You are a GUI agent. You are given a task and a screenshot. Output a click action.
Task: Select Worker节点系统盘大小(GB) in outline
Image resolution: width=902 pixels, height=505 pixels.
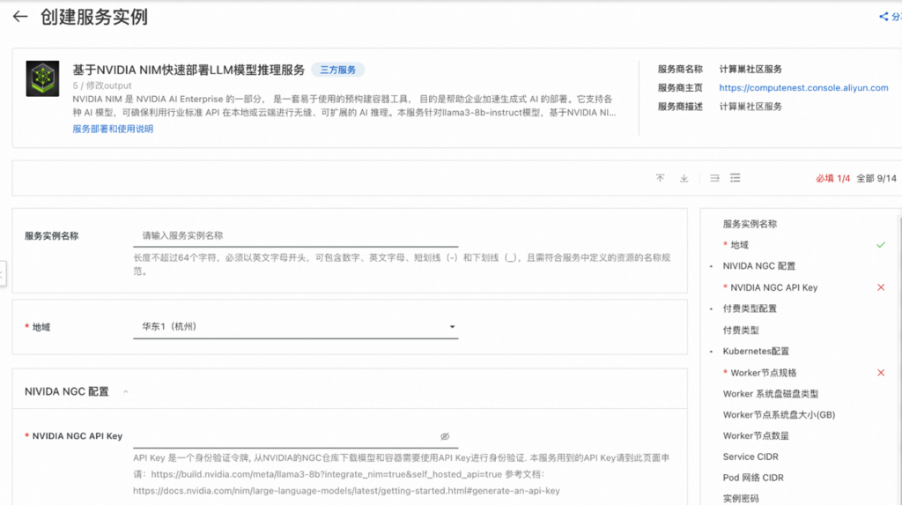779,414
